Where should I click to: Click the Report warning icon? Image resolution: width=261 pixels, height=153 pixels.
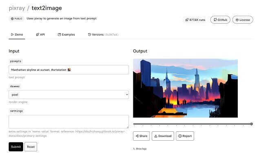180,136
